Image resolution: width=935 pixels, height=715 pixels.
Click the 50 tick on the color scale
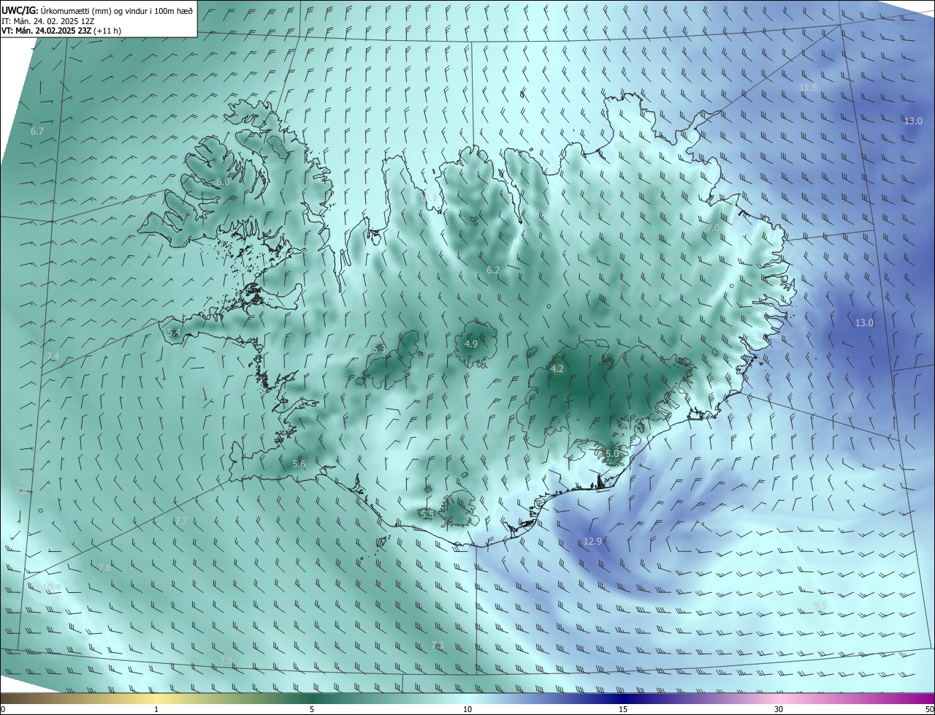point(929,709)
